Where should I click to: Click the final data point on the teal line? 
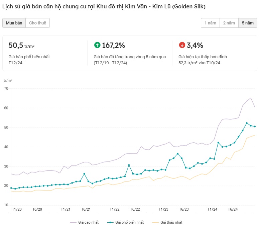pyautogui.click(x=255, y=127)
